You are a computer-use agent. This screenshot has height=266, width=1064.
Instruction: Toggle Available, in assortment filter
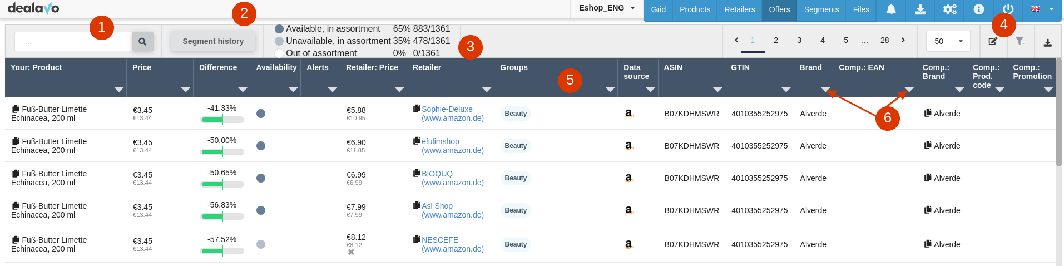coord(279,29)
